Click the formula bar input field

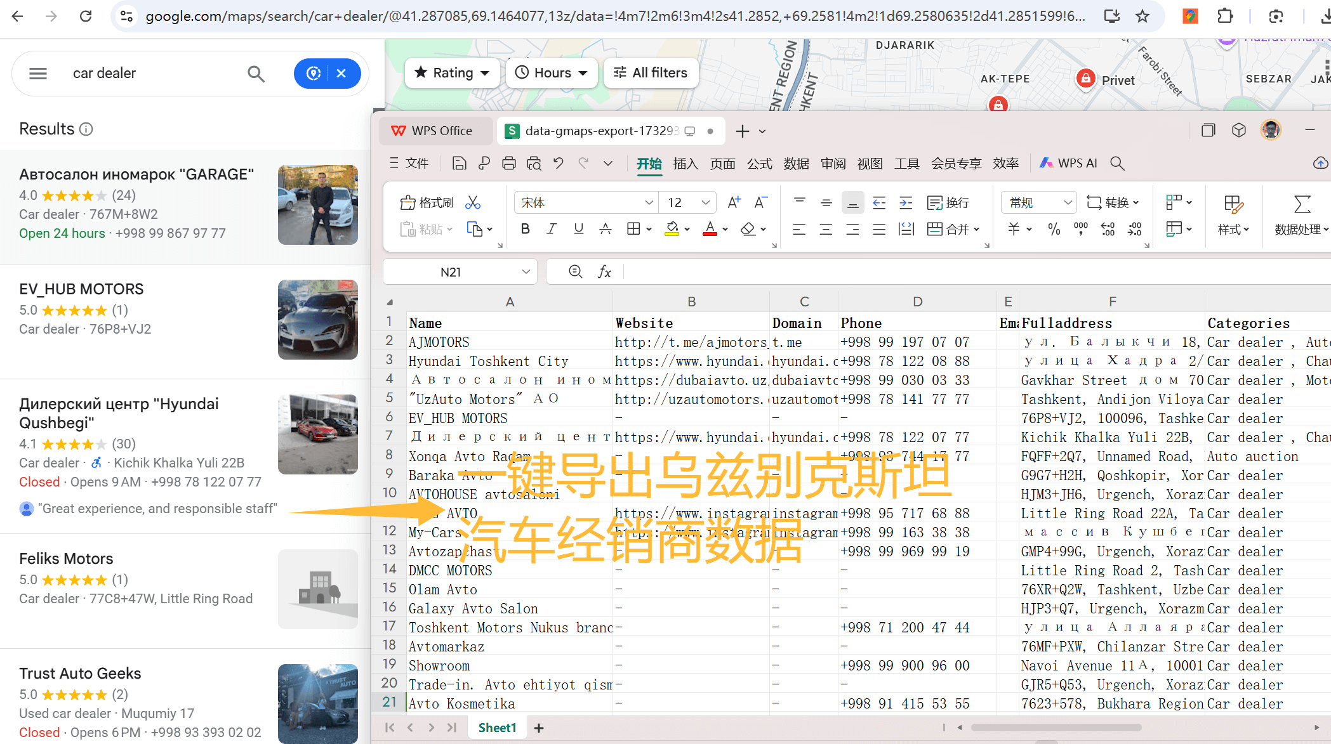977,272
